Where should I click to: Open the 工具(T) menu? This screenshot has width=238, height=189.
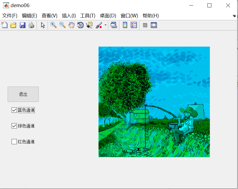tap(88, 16)
